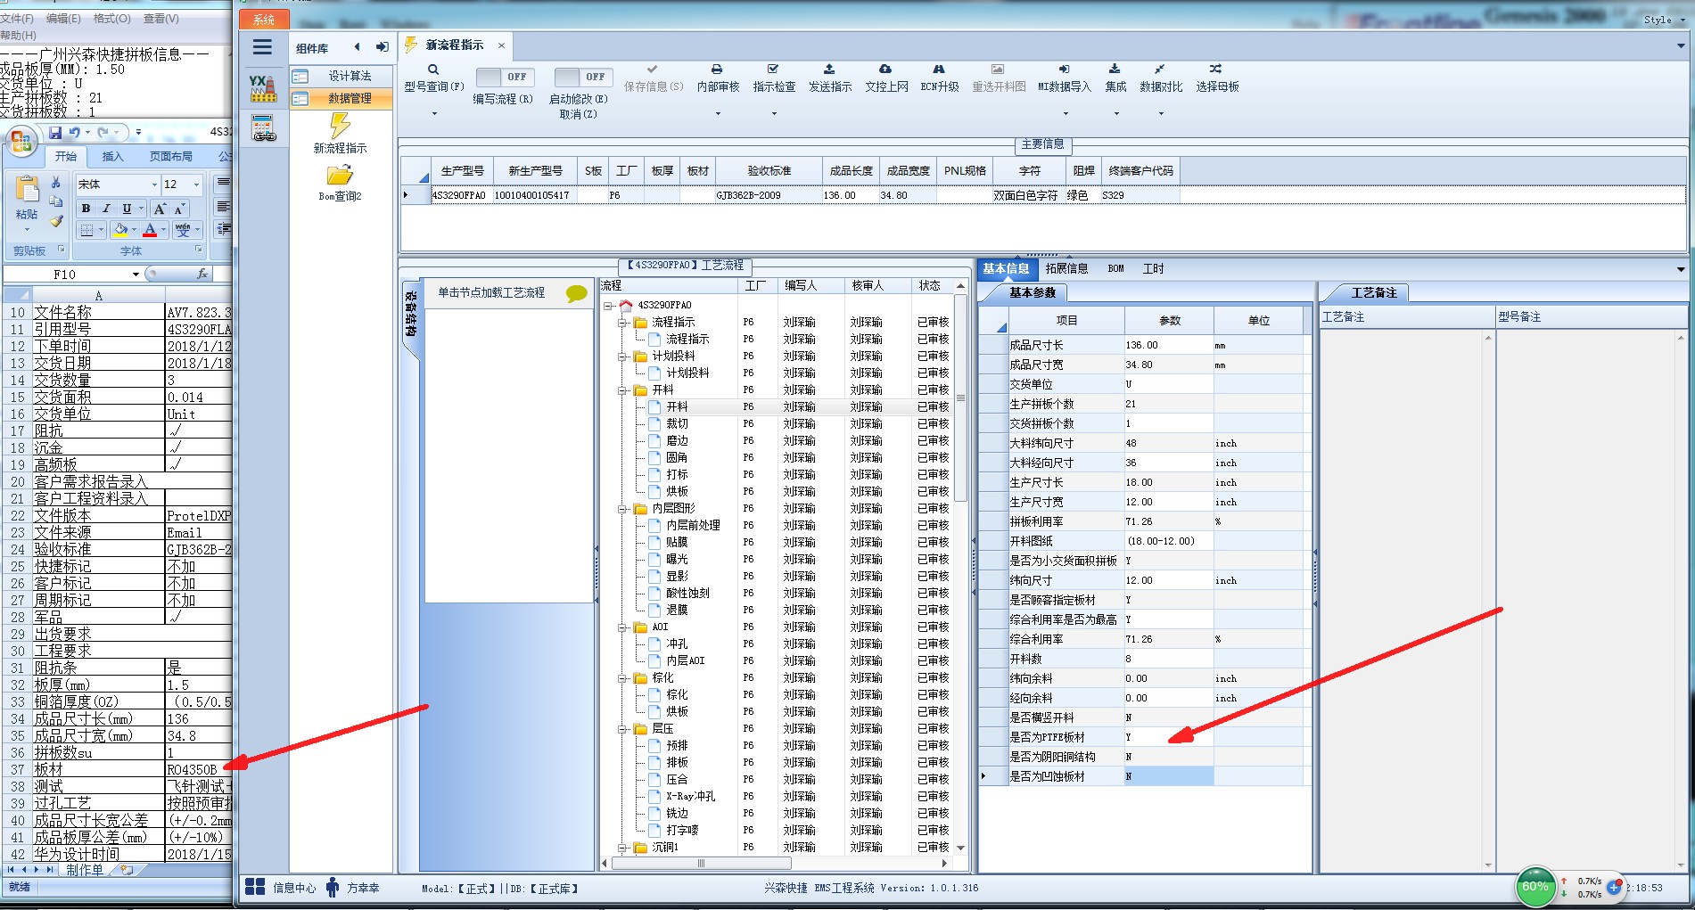This screenshot has width=1695, height=910.
Task: Select 数据管理 in component library
Action: pos(341,98)
